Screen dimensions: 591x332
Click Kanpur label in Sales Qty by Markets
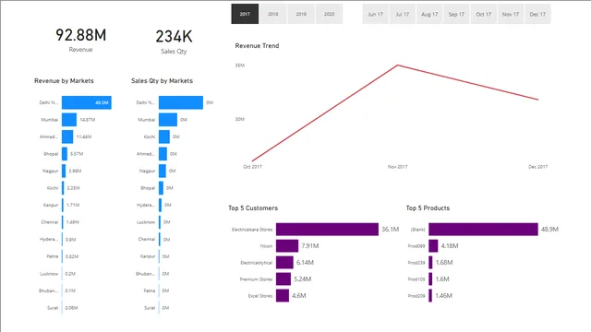click(x=148, y=256)
